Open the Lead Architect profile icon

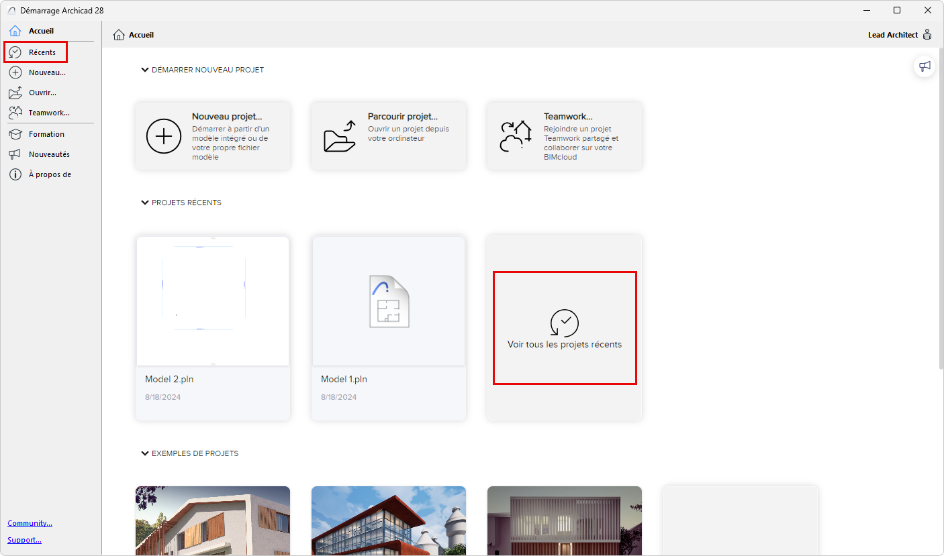927,34
